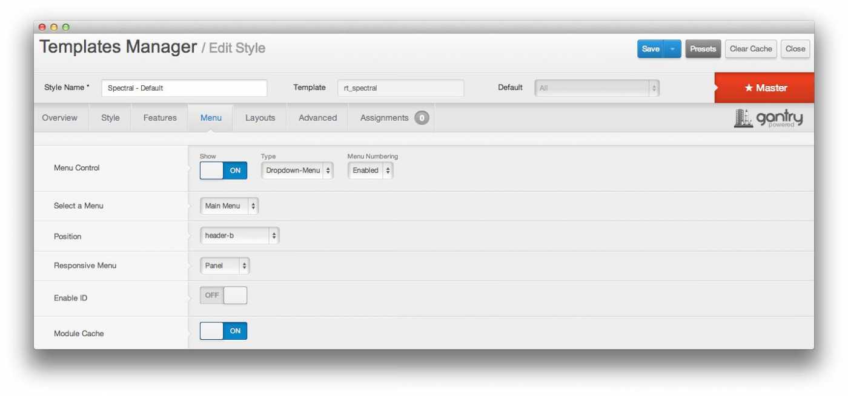Click the Gantry powered logo

point(768,118)
